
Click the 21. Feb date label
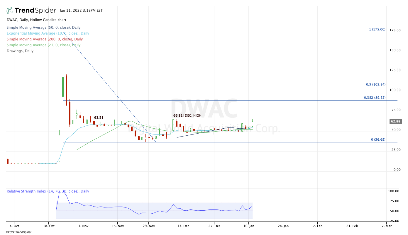click(x=352, y=226)
